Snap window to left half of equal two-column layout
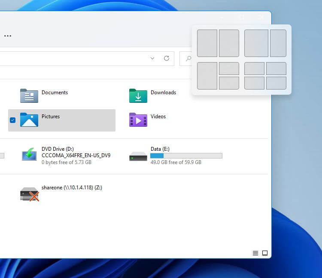The width and height of the screenshot is (322, 278). point(207,43)
